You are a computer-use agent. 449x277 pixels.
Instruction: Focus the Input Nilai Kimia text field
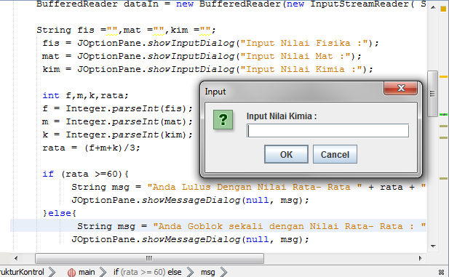click(327, 131)
